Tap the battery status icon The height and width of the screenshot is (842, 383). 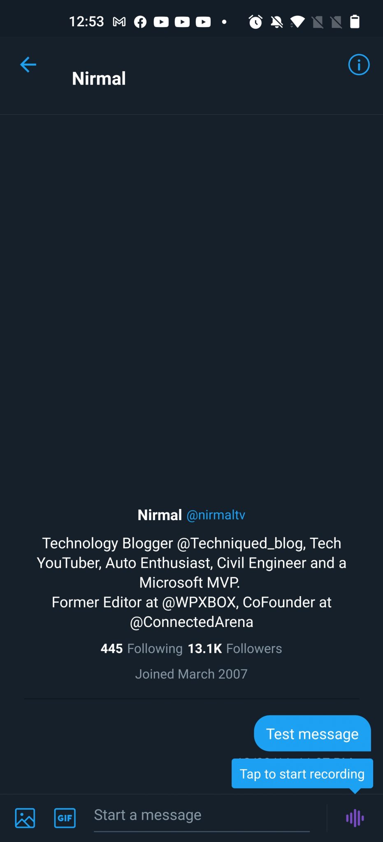(x=355, y=21)
